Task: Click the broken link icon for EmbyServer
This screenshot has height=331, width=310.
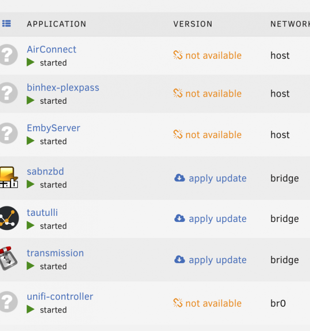Action: tap(178, 134)
